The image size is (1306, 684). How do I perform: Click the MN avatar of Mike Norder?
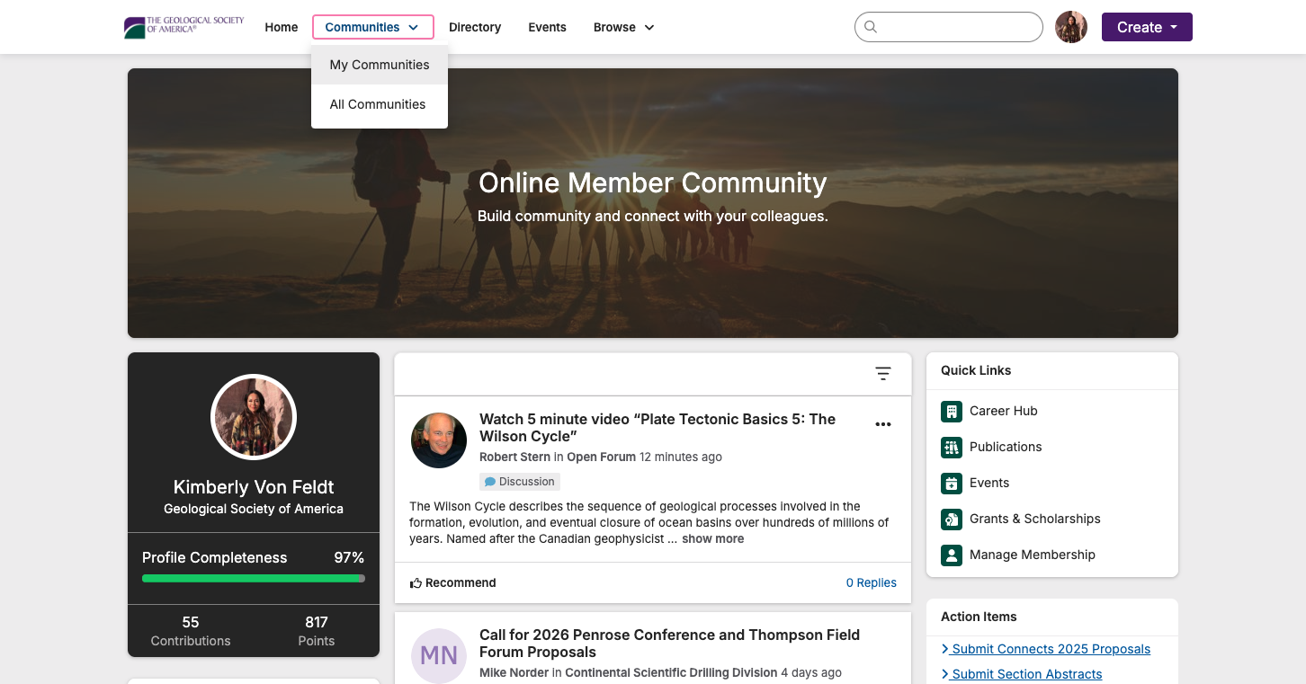point(439,655)
